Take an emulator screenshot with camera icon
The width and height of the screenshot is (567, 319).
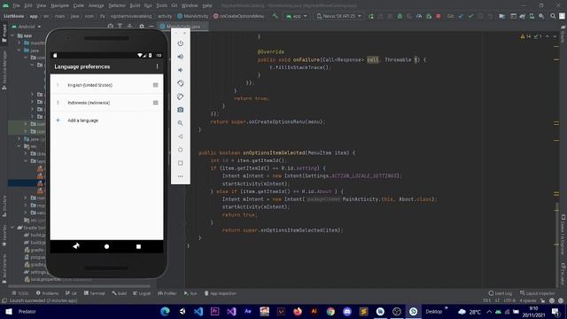tap(180, 110)
